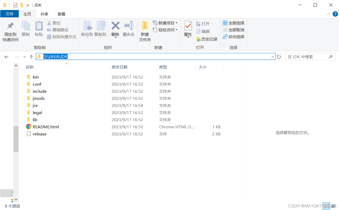Click the title bar New folder icon

22,5
